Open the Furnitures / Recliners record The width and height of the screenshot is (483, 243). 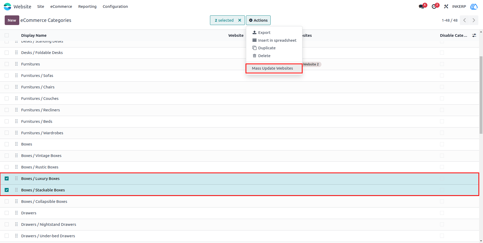(41, 110)
